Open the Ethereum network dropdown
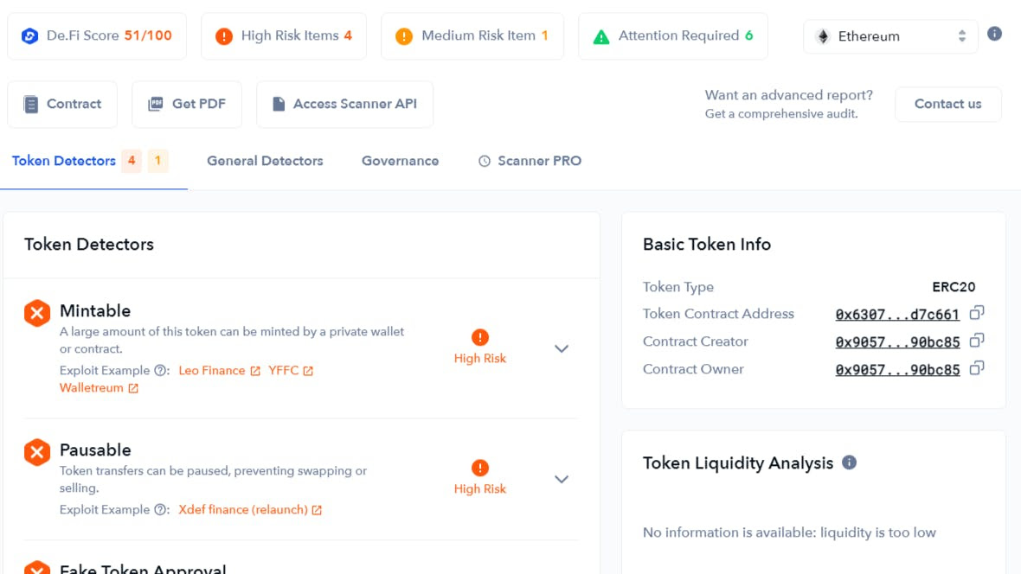 point(890,36)
